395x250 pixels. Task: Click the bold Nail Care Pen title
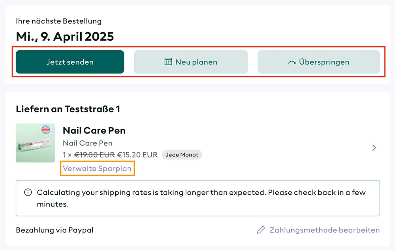(94, 130)
